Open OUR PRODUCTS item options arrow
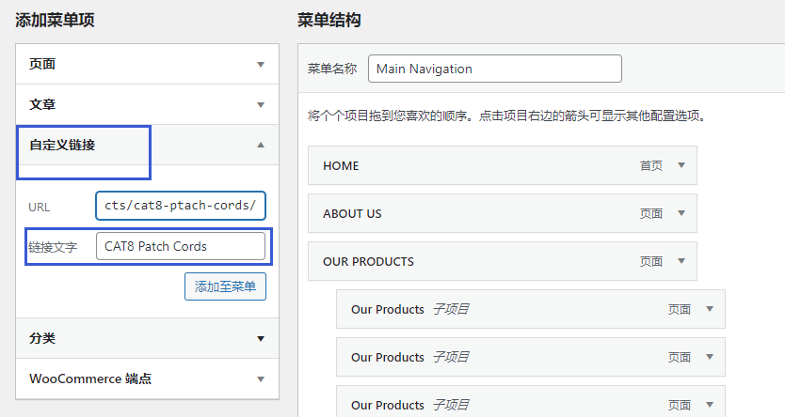Image resolution: width=785 pixels, height=417 pixels. 681,261
